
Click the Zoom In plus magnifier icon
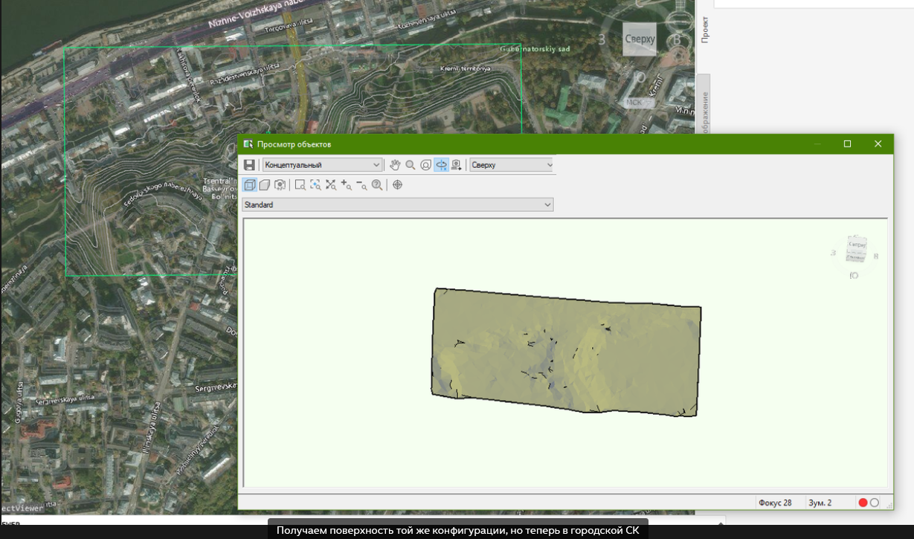click(x=347, y=185)
